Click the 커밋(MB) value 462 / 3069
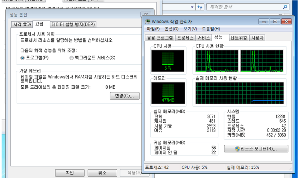298x178 pixels. (x=276, y=135)
